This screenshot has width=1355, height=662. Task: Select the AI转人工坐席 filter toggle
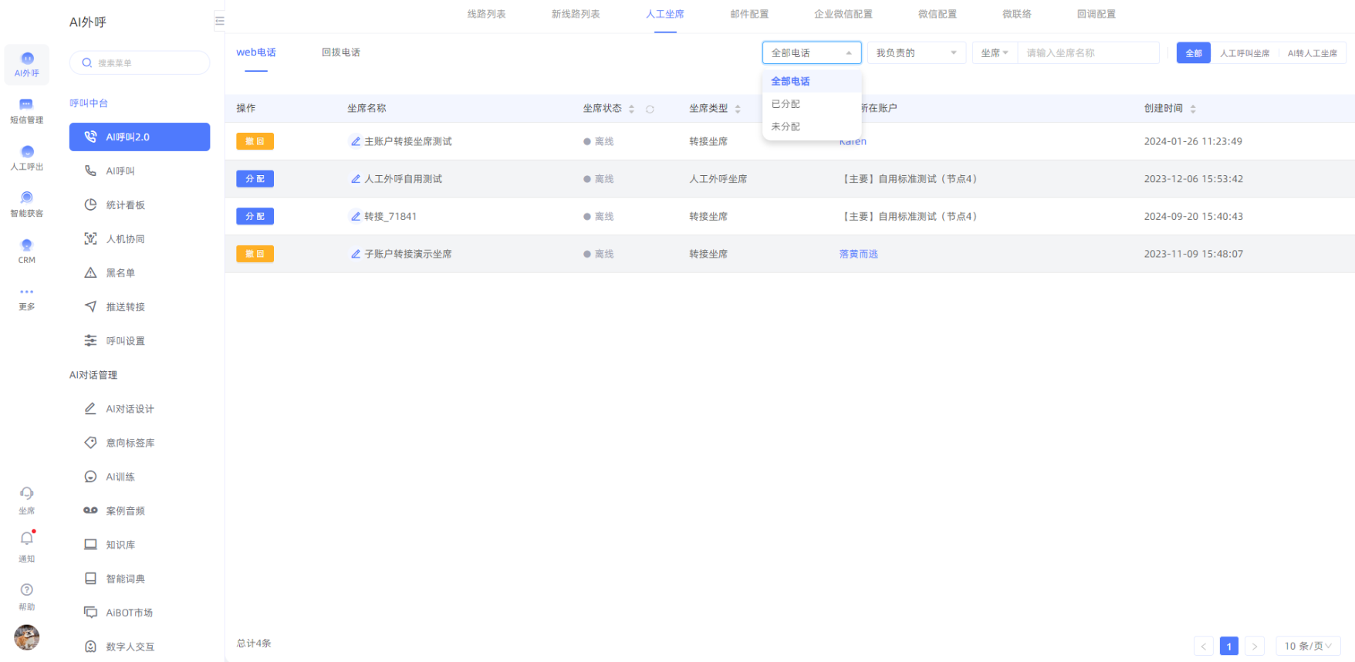[1312, 53]
